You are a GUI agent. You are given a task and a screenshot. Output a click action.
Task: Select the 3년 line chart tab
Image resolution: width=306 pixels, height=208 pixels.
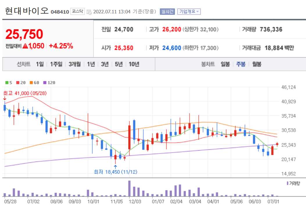pos(105,64)
